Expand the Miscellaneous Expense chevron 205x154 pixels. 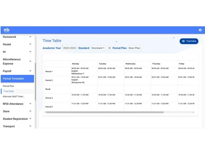(x=30, y=61)
